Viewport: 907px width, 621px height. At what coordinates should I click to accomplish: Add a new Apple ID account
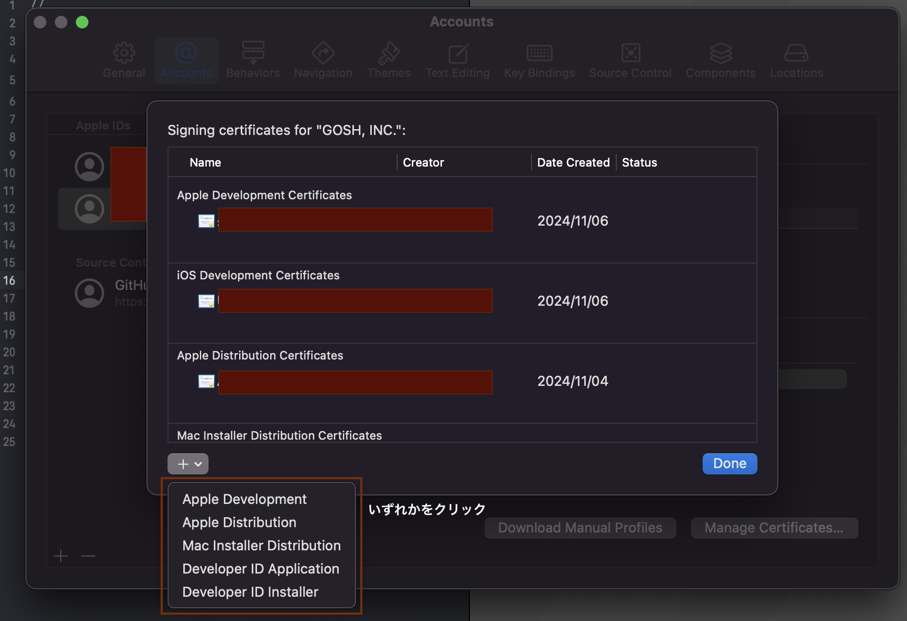61,556
